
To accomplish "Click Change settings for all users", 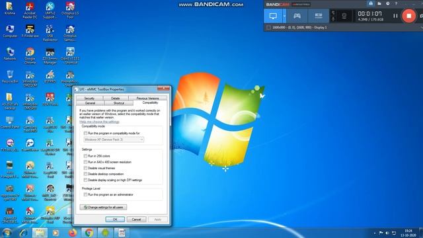I will pos(103,207).
